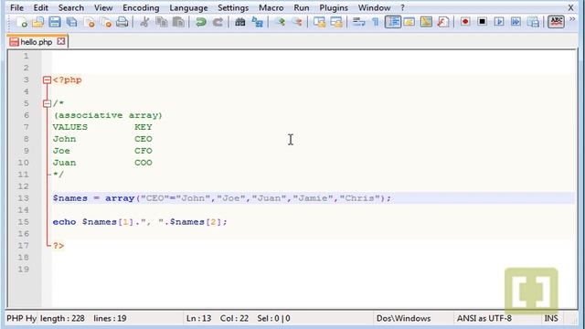Save the current recorded macro icon
Image resolution: width=585 pixels, height=329 pixels.
[534, 22]
